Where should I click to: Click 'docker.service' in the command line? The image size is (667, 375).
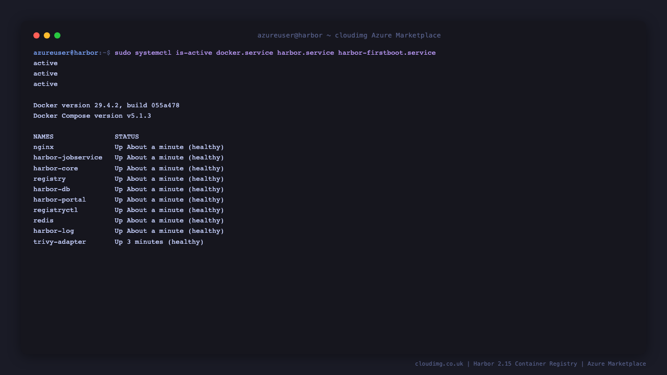pos(244,53)
